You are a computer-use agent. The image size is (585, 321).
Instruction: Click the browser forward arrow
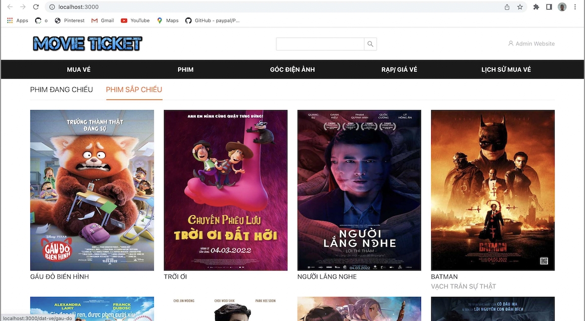point(23,7)
